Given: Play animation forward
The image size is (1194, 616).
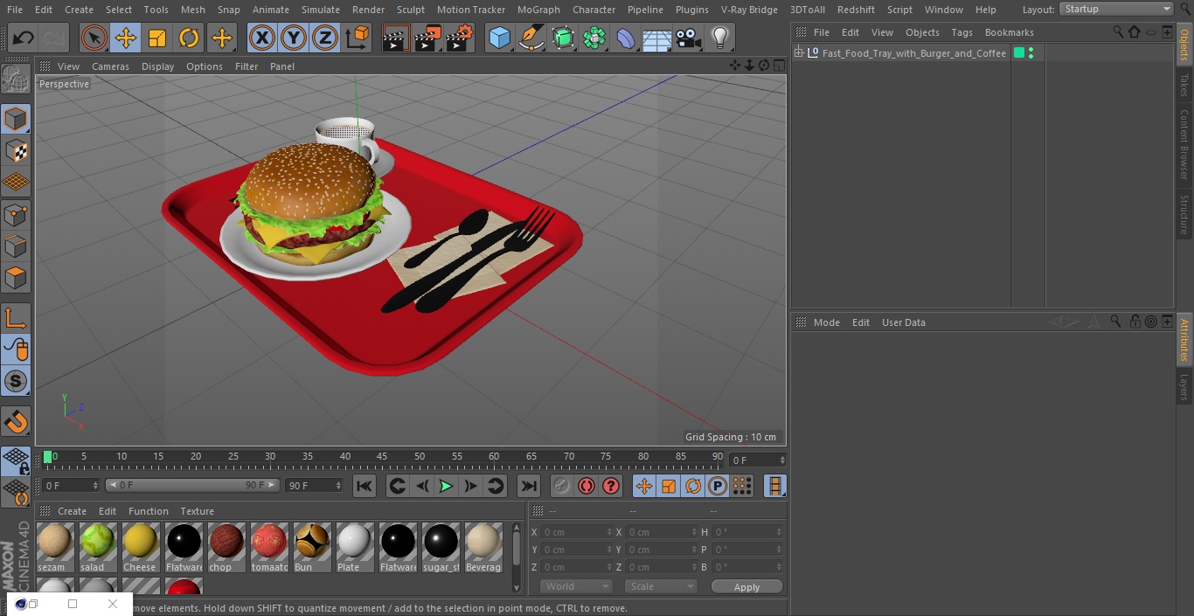Looking at the screenshot, I should click(x=446, y=486).
